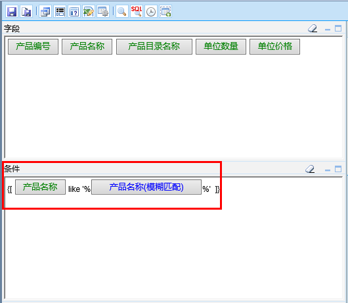
Task: Click 产品名称 in the 条件 panel
Action: tap(40, 187)
